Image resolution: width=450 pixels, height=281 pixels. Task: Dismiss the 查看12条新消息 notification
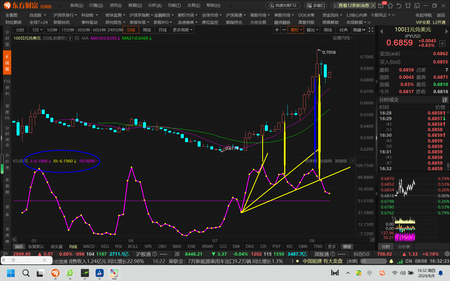tap(373, 5)
